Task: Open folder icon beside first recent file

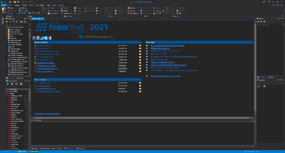Action: 140,46
